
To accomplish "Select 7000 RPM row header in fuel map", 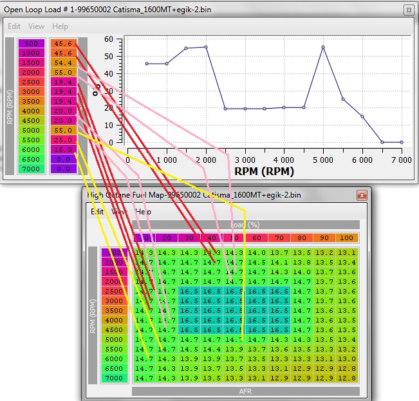I will click(x=115, y=378).
